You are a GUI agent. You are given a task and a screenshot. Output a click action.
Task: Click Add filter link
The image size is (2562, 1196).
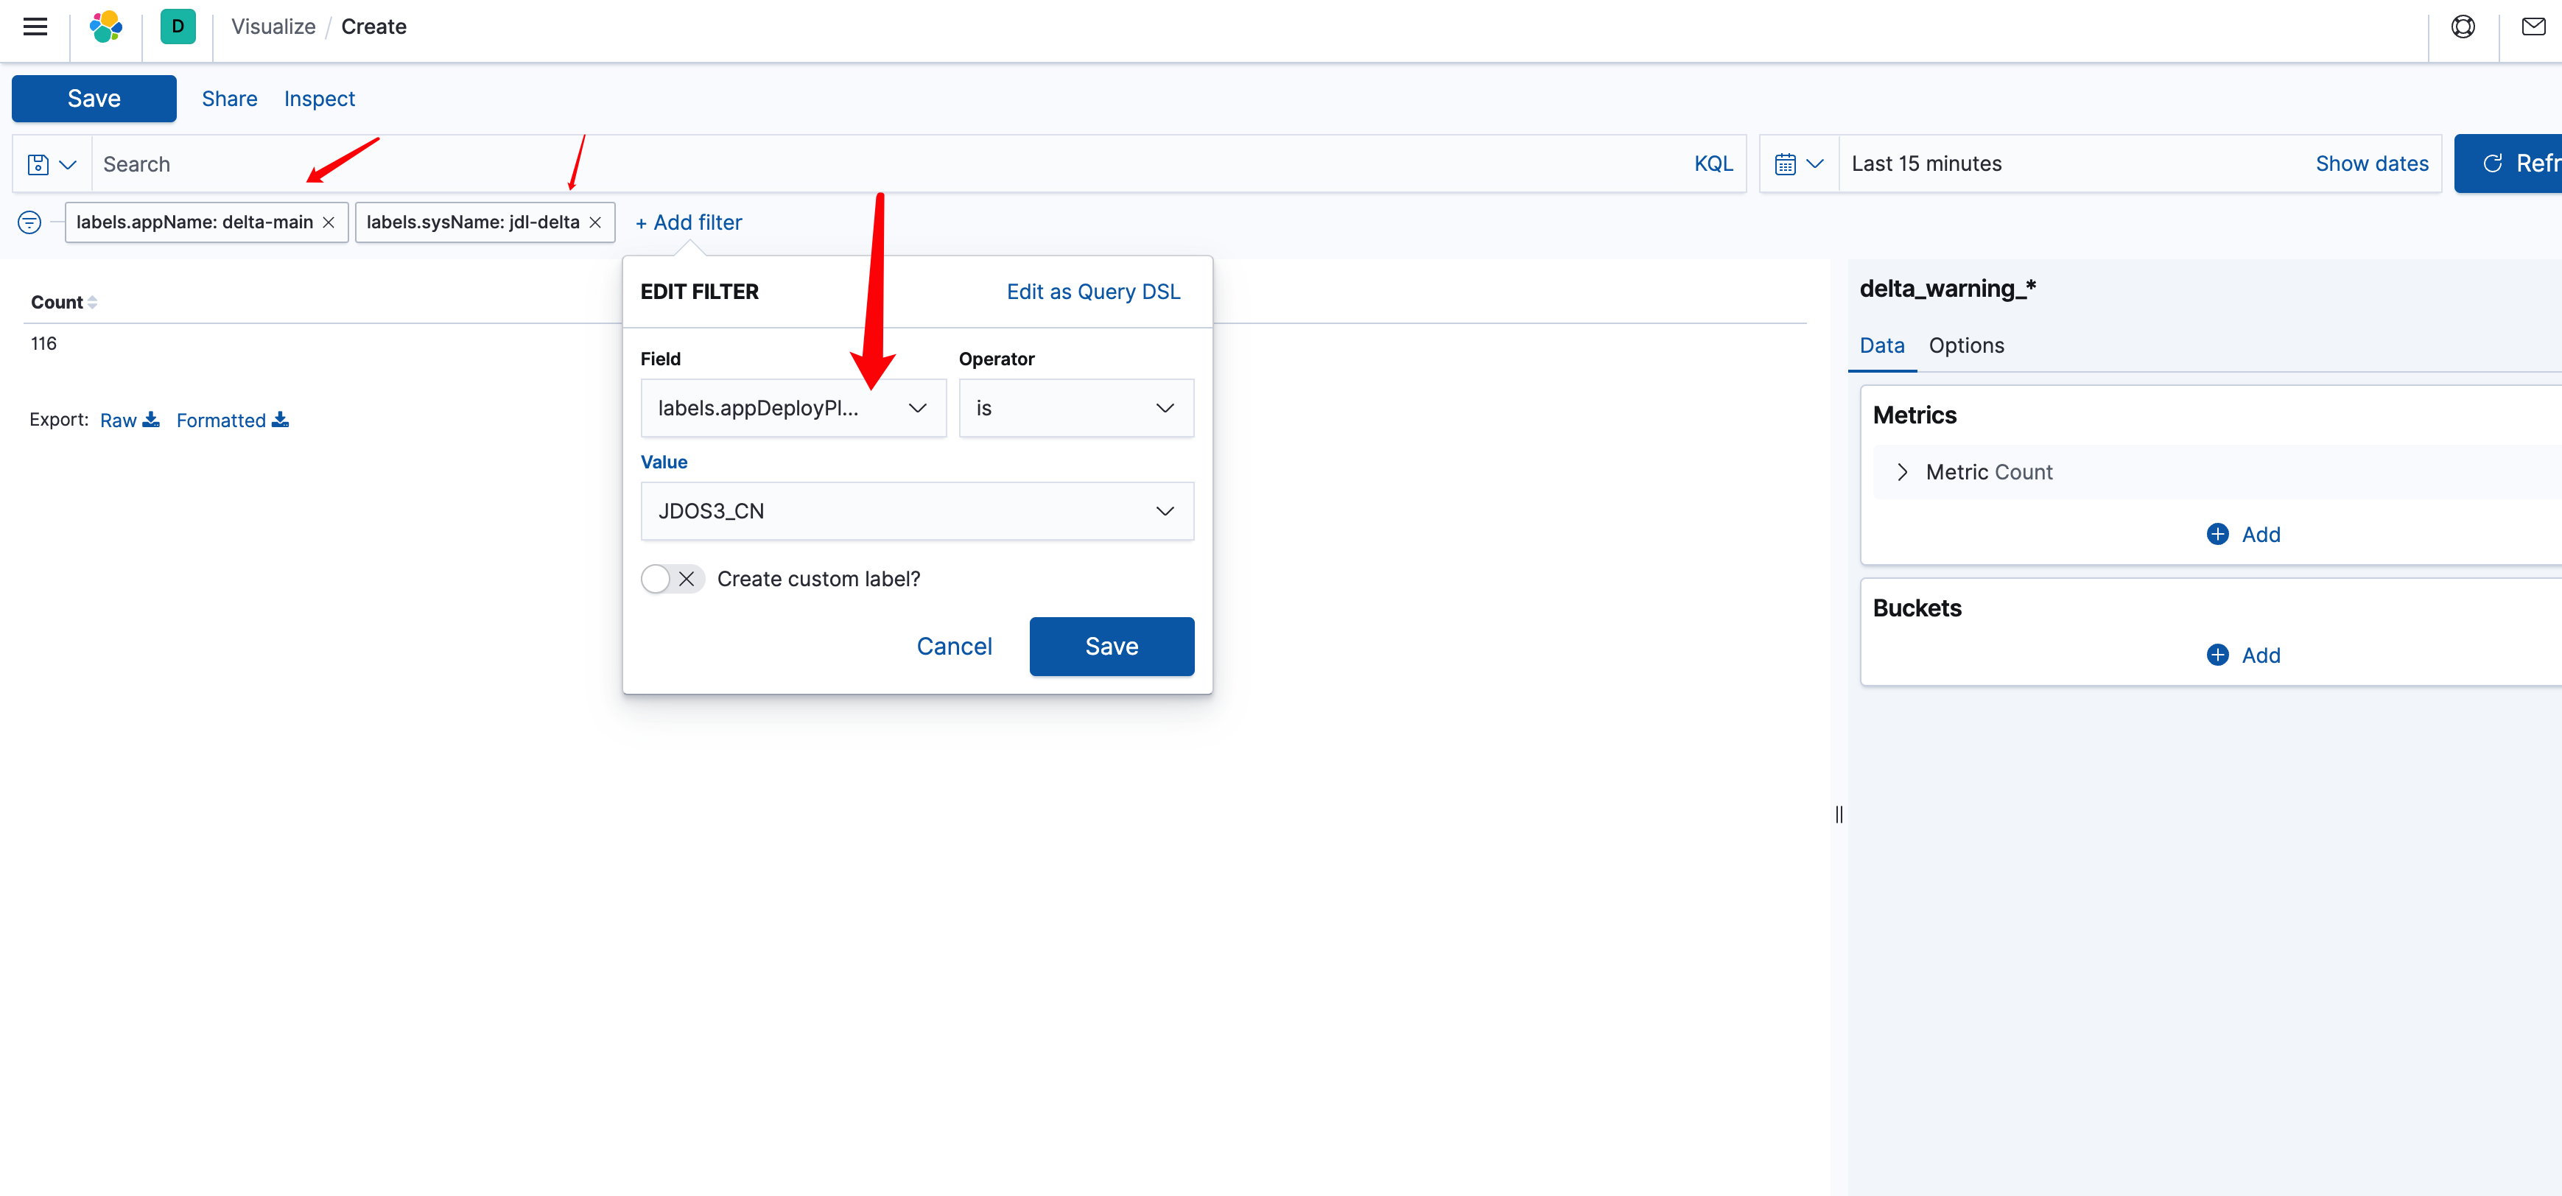(x=688, y=222)
